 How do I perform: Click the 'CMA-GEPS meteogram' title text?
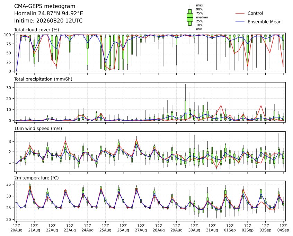pos(45,6)
